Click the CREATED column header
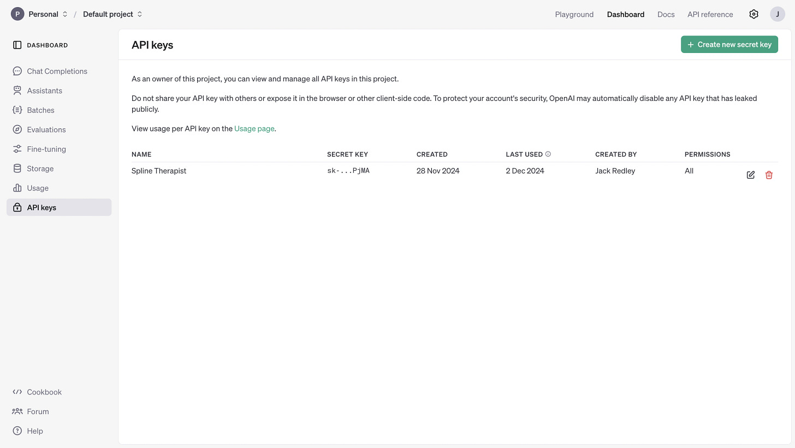The height and width of the screenshot is (448, 795). pyautogui.click(x=432, y=154)
